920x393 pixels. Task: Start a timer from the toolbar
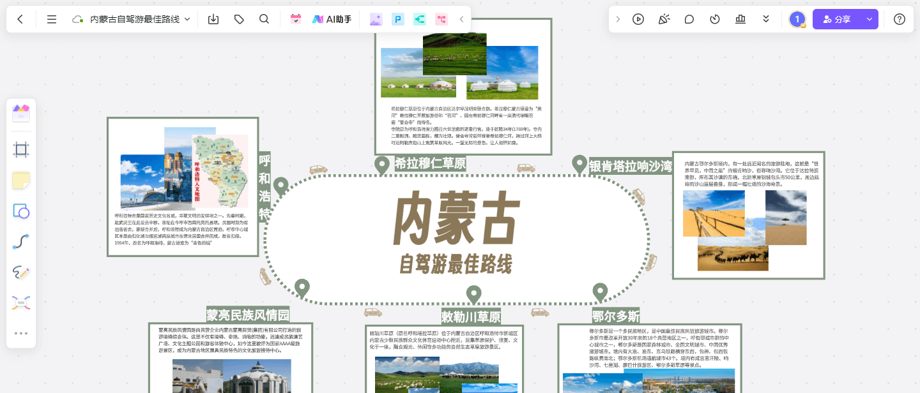coord(715,19)
